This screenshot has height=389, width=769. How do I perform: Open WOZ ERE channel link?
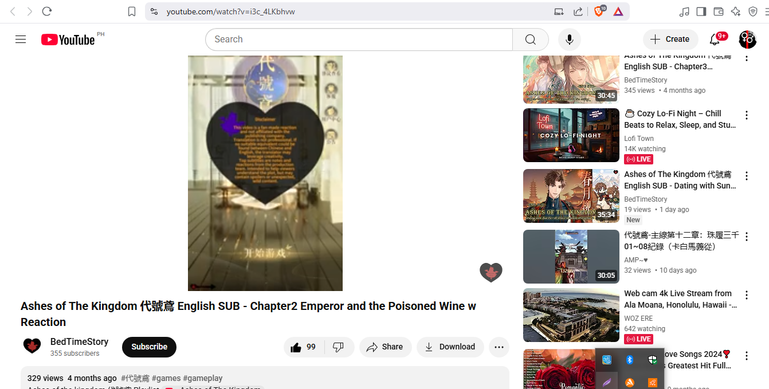tap(638, 319)
